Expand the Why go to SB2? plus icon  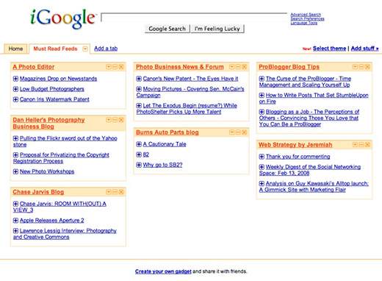click(x=139, y=165)
